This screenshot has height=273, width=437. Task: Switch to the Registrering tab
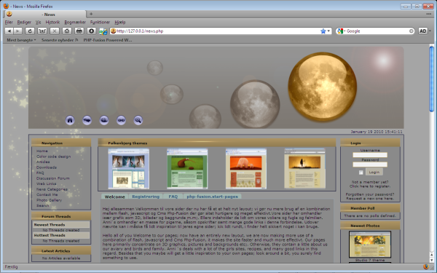coord(146,197)
